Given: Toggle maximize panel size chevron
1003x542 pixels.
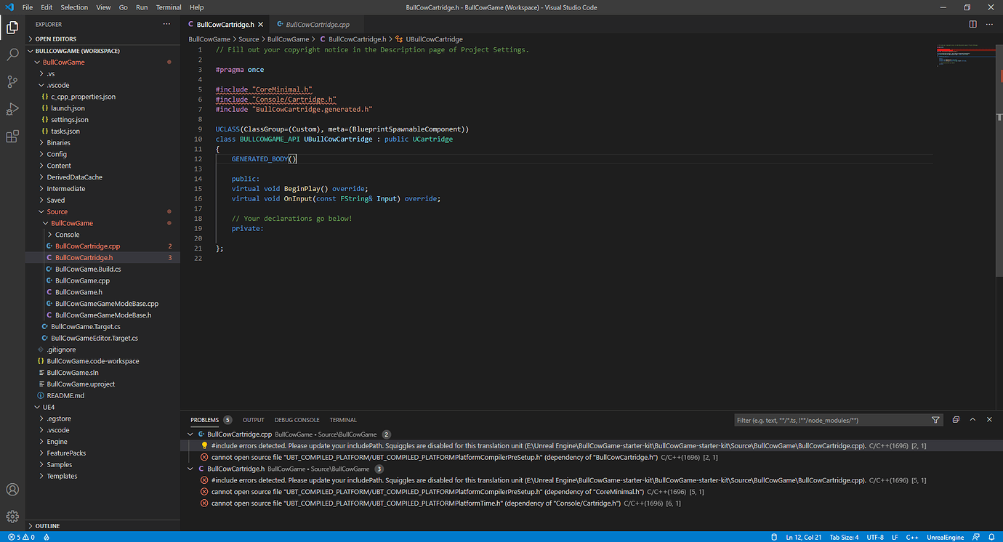Looking at the screenshot, I should tap(972, 420).
